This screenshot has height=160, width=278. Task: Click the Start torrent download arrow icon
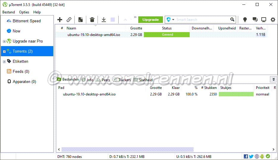tap(104, 20)
